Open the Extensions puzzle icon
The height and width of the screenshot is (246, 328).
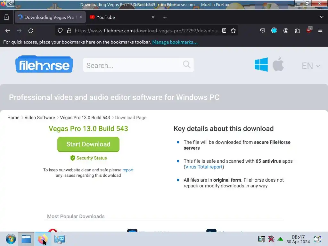click(297, 30)
